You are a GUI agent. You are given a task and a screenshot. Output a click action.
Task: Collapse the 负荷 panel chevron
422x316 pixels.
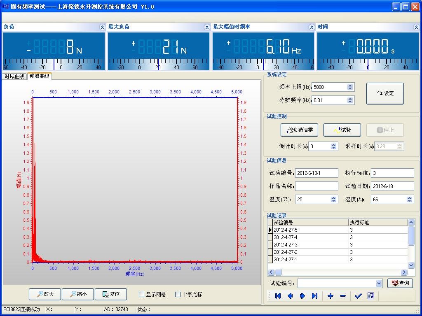(x=102, y=27)
